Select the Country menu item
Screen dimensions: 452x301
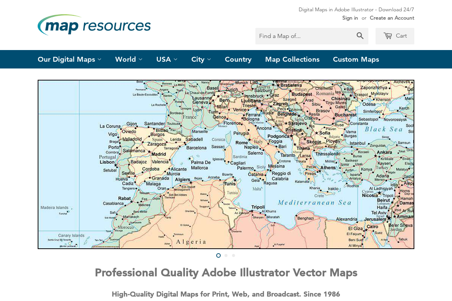[x=238, y=59]
